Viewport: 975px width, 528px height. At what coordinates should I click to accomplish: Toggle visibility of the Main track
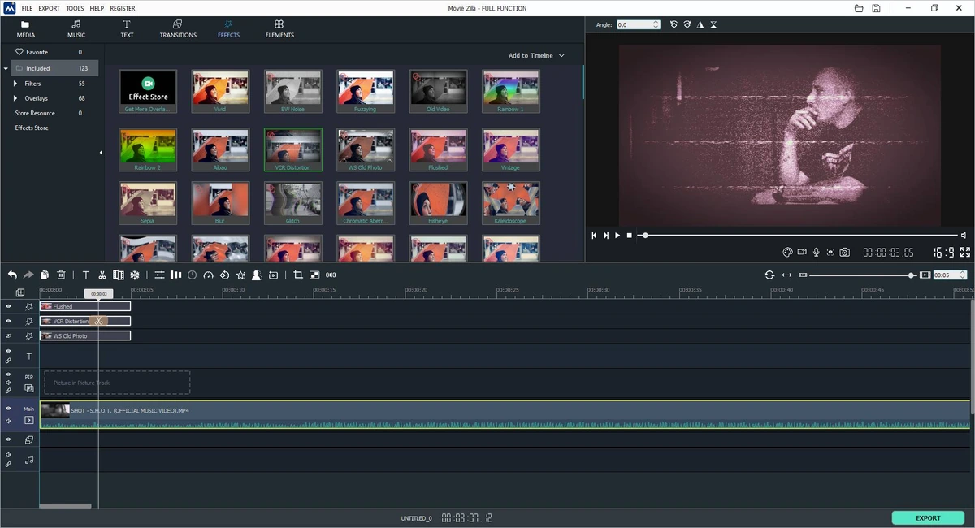(8, 409)
